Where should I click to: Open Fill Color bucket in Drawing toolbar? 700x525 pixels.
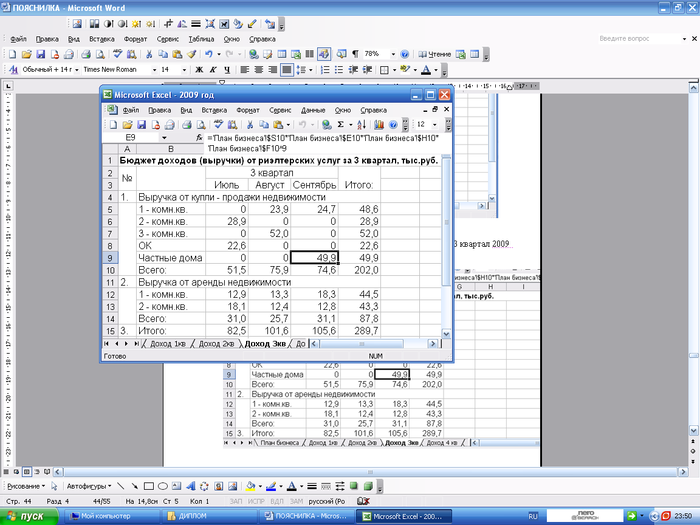(250, 486)
